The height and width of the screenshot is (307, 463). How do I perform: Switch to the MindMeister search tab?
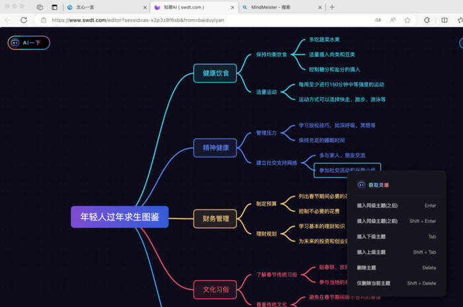[278, 7]
